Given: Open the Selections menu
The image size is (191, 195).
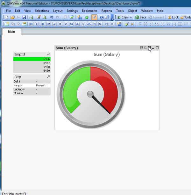Looking at the screenshot, I should (42, 11).
